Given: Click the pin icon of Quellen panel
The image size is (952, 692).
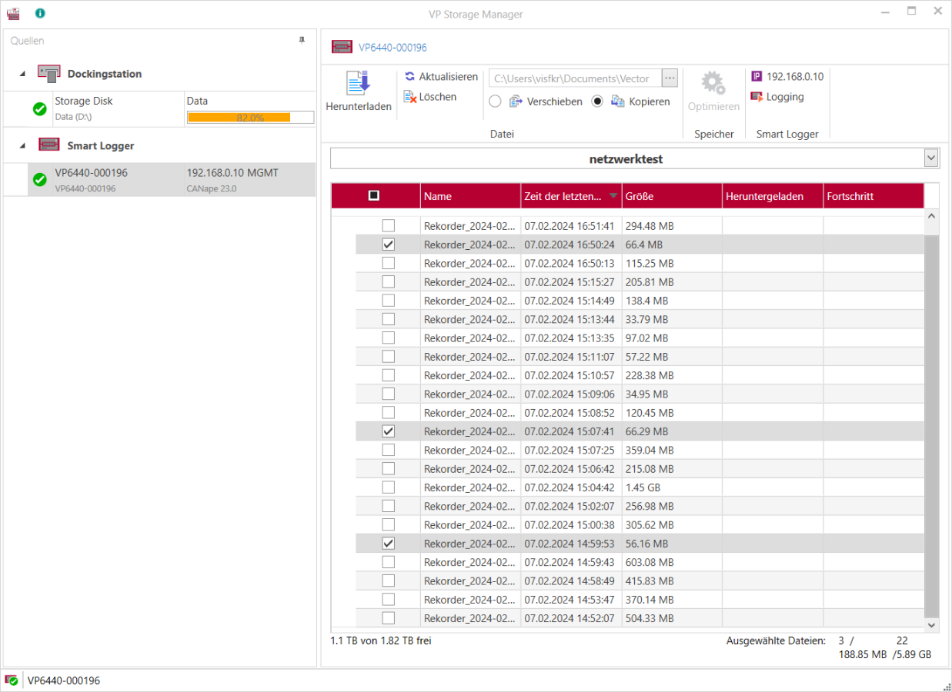Looking at the screenshot, I should (302, 40).
